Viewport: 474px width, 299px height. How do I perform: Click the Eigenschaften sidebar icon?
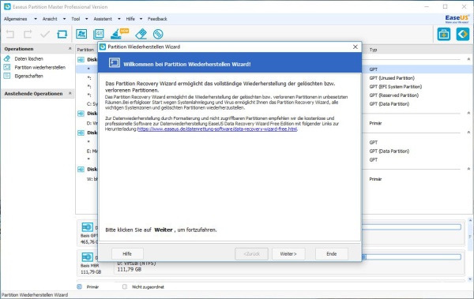coord(7,76)
